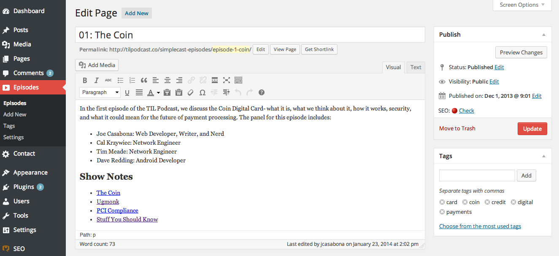
Task: Click the redo arrow
Action: pos(250,92)
